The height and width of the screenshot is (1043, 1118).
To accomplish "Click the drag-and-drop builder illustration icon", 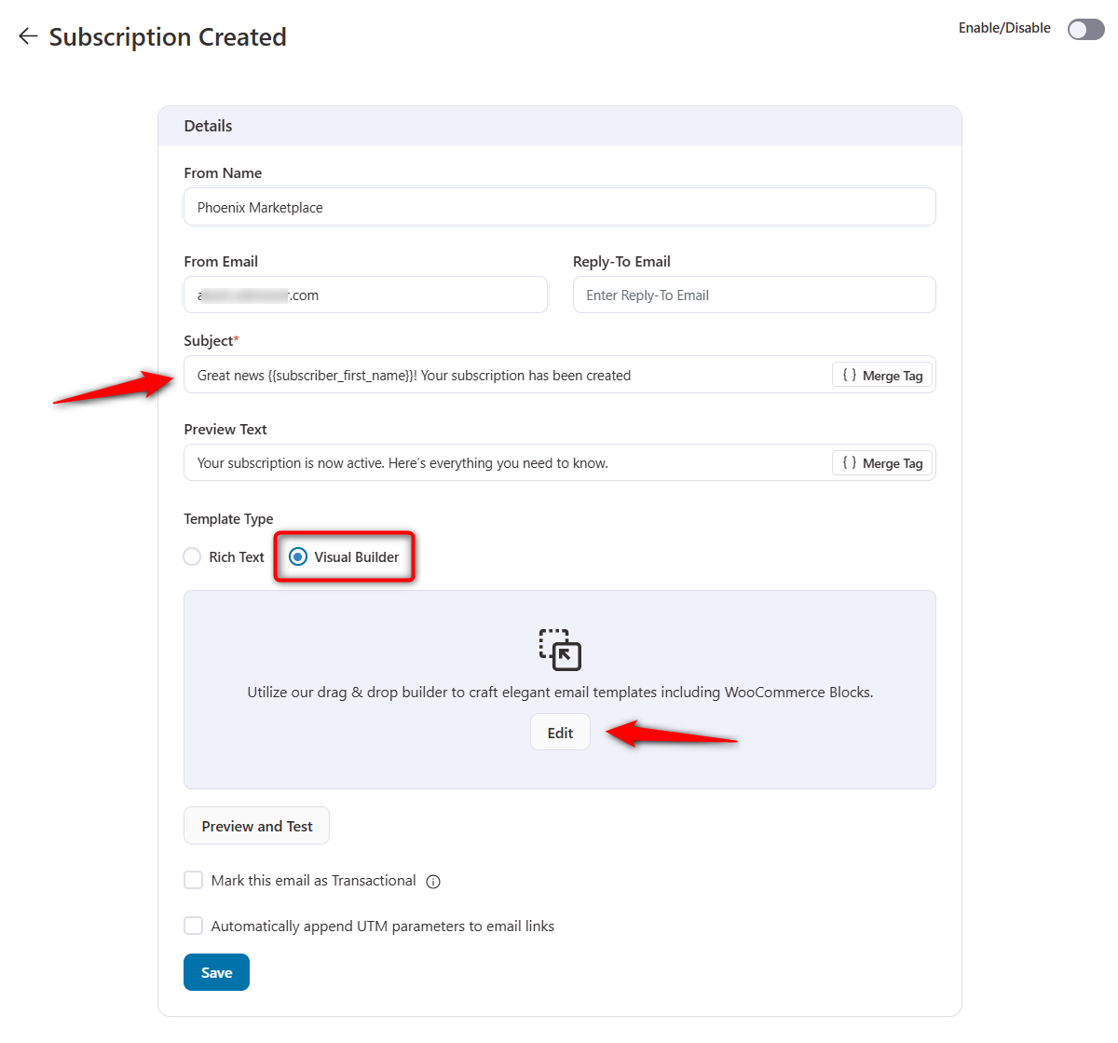I will tap(559, 651).
